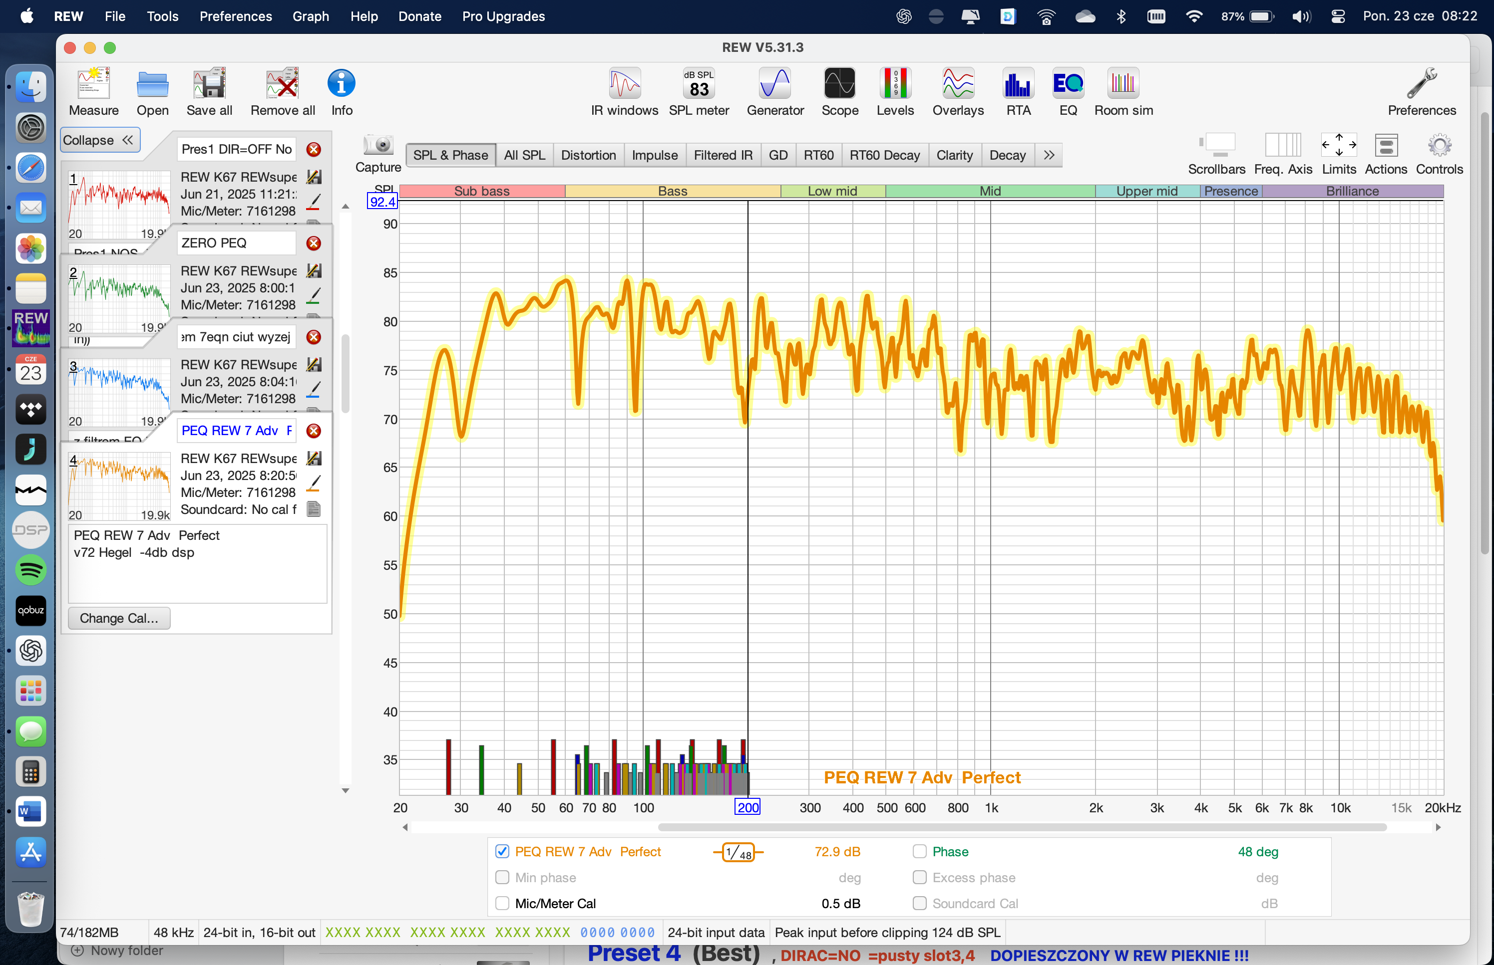Open the Overlays window

tap(958, 92)
